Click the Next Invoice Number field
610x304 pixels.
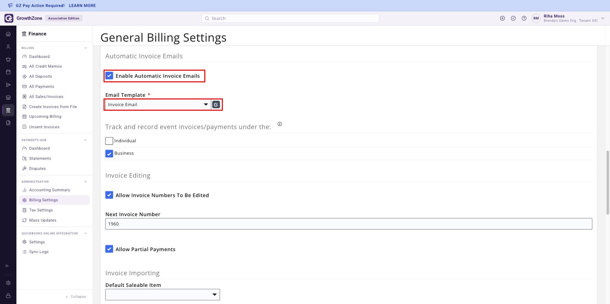click(349, 224)
